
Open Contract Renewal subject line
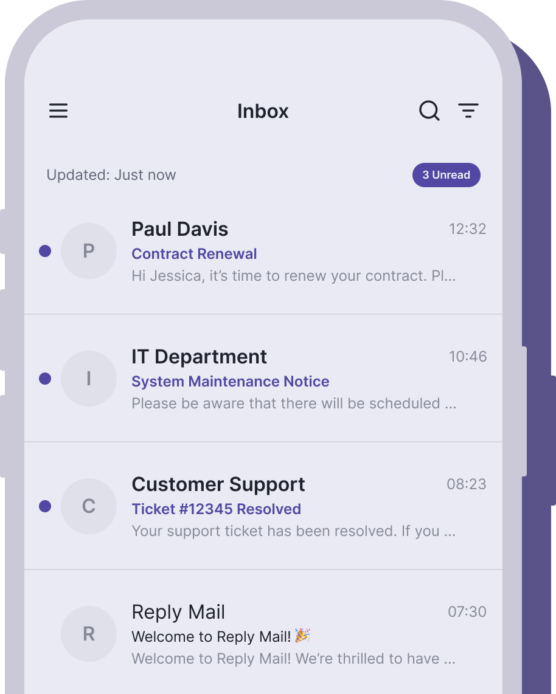[x=194, y=253]
